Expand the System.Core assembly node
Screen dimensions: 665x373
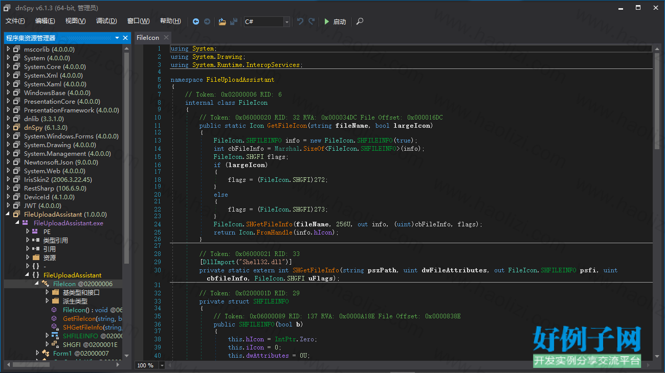(x=8, y=66)
